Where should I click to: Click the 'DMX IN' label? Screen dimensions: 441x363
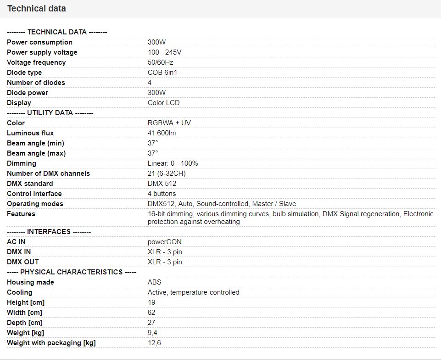tap(19, 252)
